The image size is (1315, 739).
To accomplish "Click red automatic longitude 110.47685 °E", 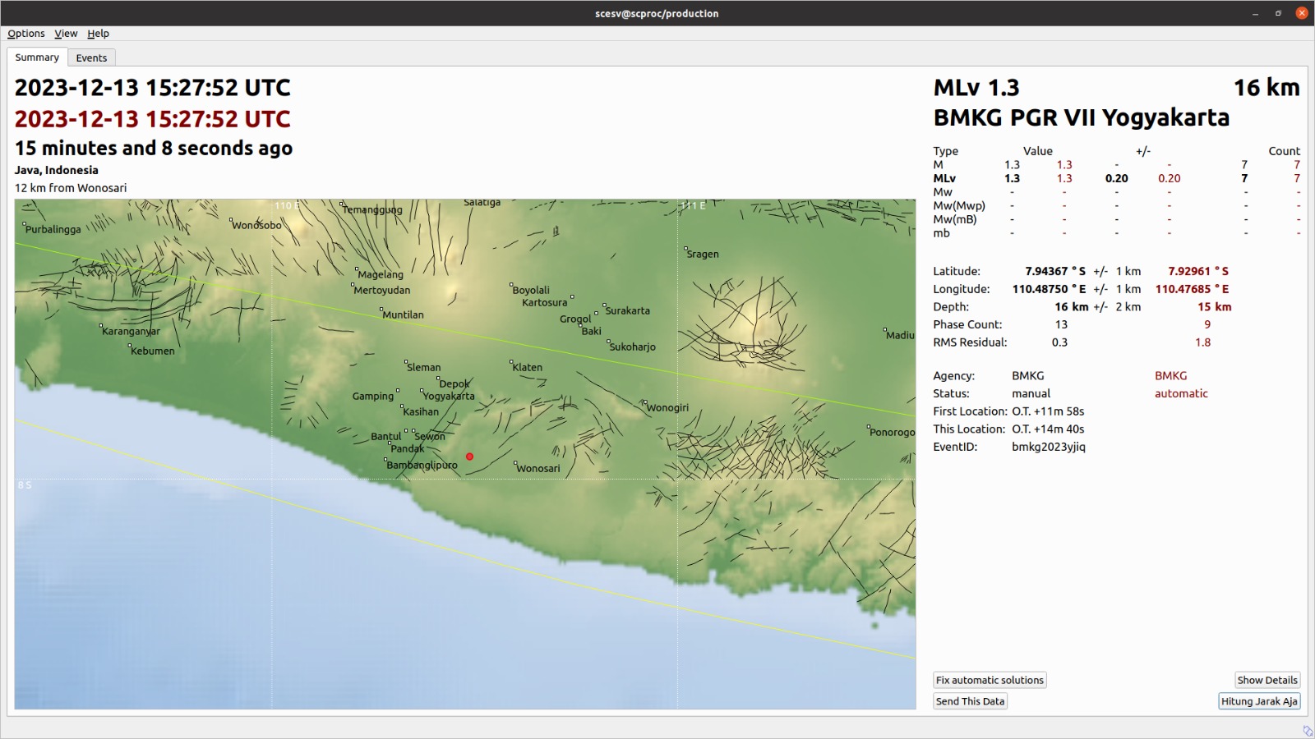I will 1193,289.
